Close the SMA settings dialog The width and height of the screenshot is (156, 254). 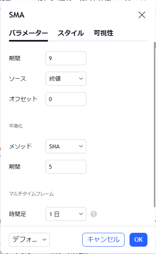142,15
